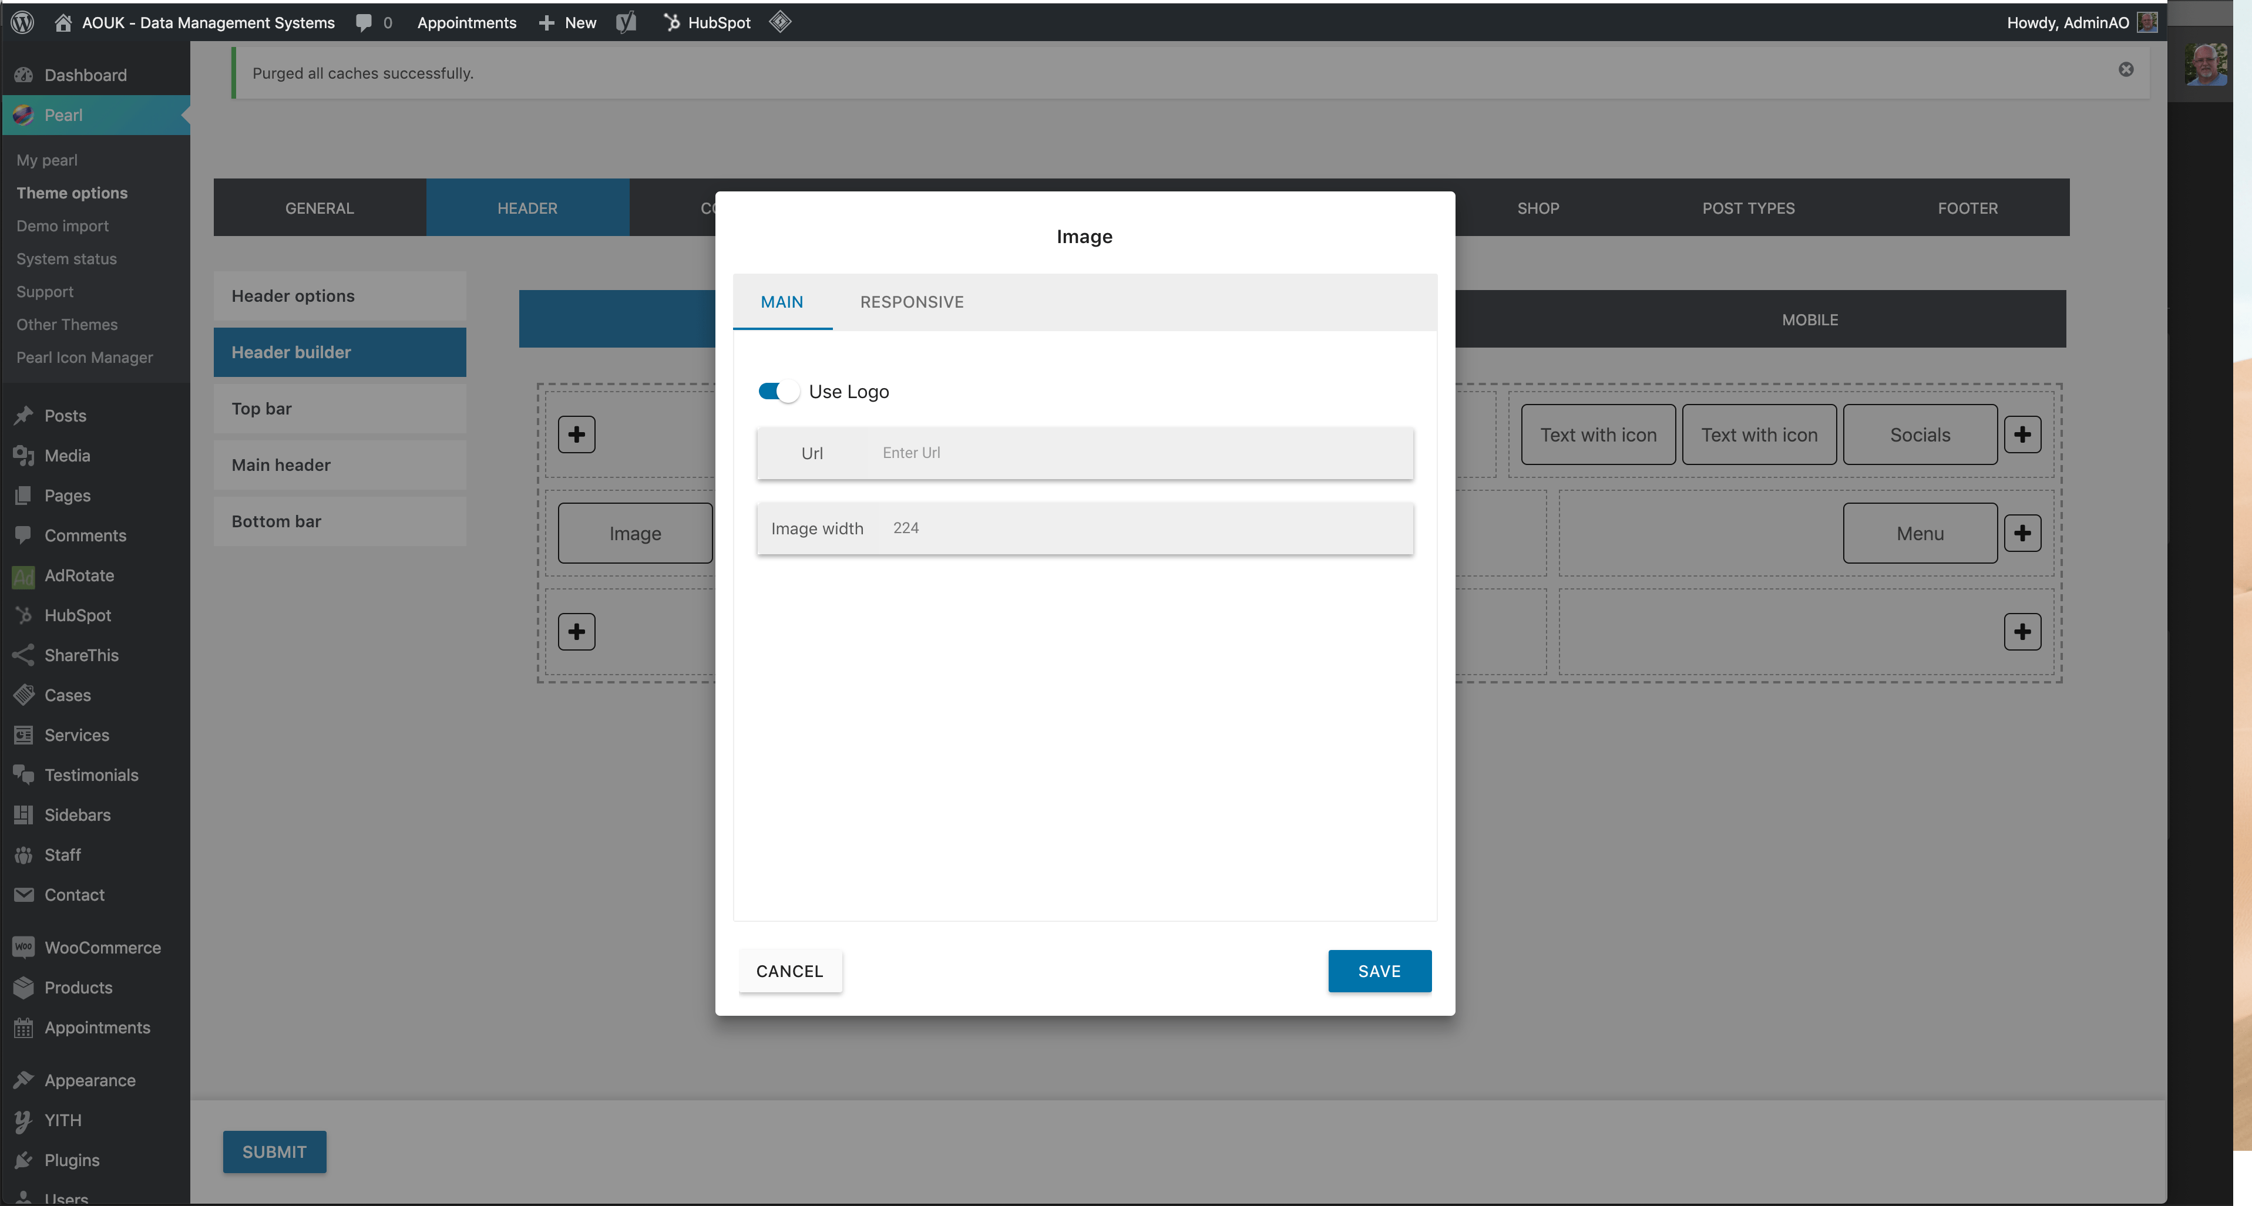Open the Footer options tab
The image size is (2252, 1206).
(x=1967, y=208)
